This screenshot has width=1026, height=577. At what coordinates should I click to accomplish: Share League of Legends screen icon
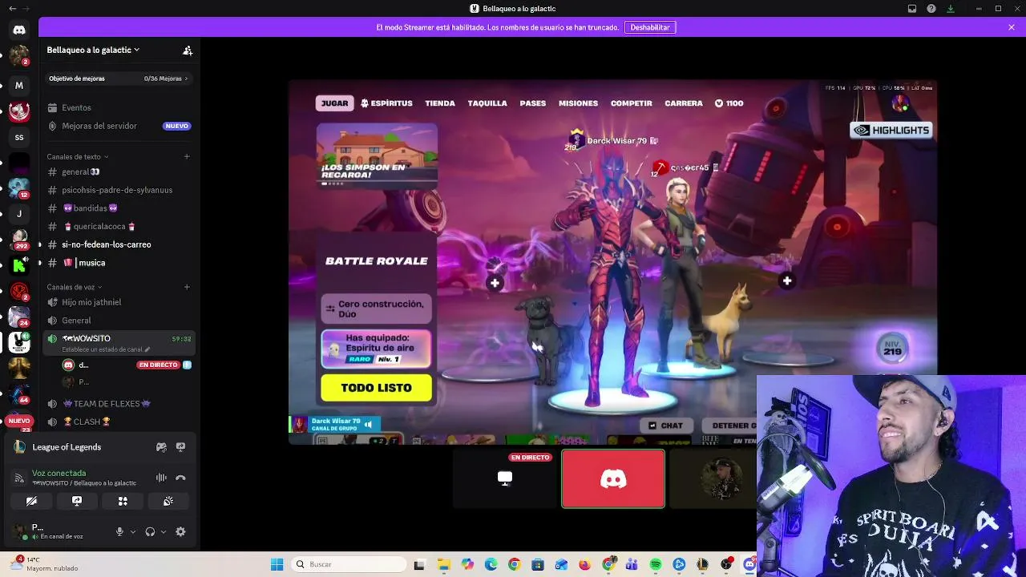pyautogui.click(x=180, y=447)
